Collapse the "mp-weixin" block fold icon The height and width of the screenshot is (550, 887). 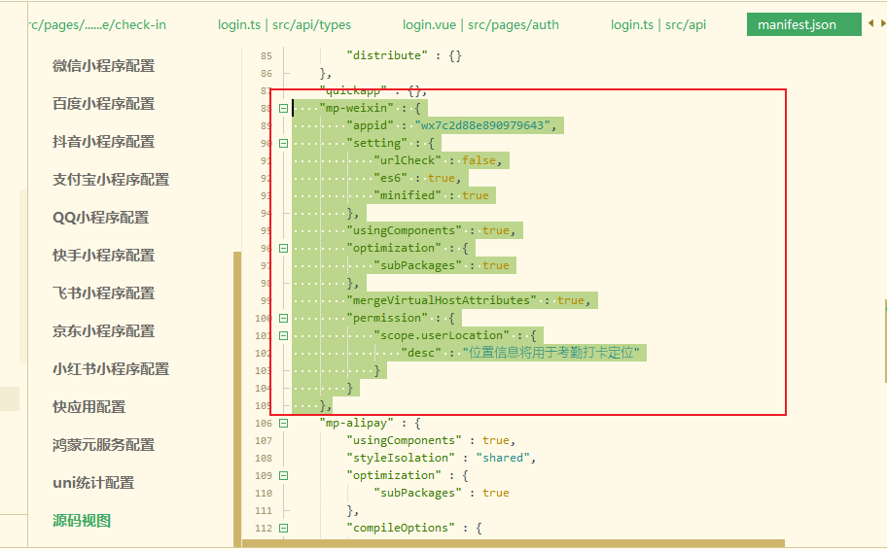[x=283, y=109]
